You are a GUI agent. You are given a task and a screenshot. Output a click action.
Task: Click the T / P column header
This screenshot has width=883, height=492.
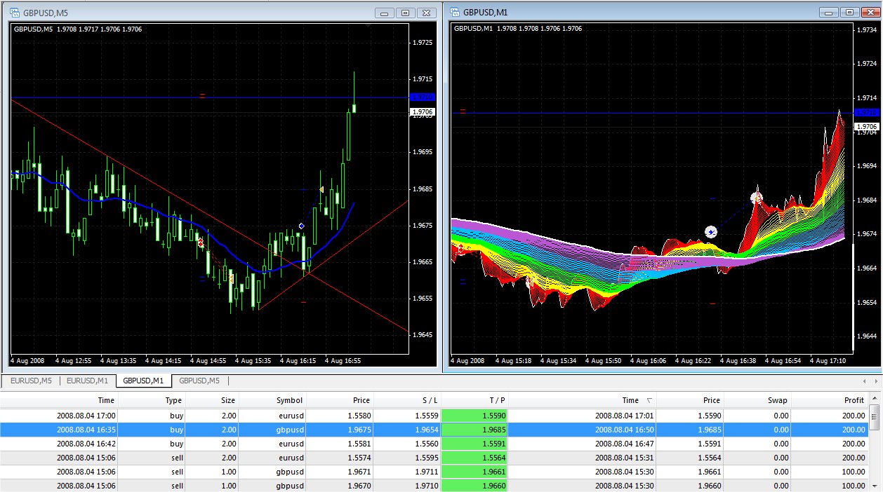pos(474,400)
